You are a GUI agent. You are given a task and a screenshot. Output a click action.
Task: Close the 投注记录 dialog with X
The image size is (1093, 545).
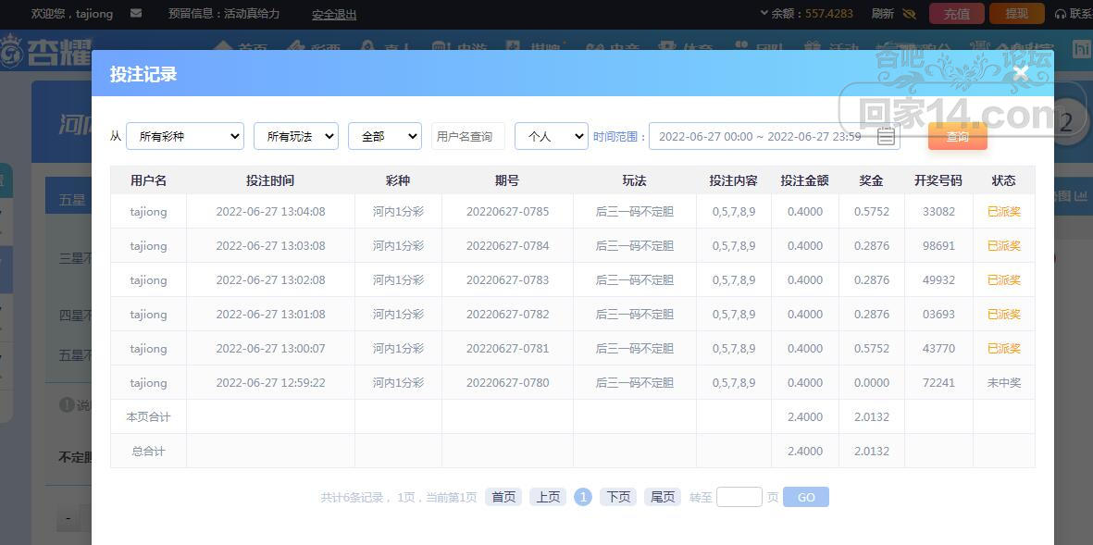(x=1021, y=73)
